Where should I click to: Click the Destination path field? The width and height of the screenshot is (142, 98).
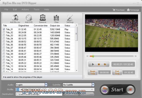[39, 94]
